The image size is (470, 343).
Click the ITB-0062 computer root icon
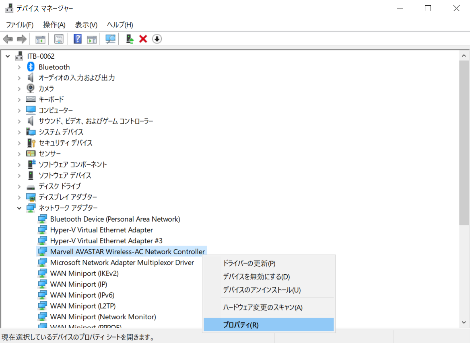point(19,56)
